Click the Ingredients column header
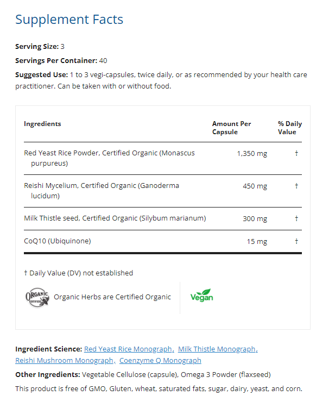The width and height of the screenshot is (335, 402). 42,124
